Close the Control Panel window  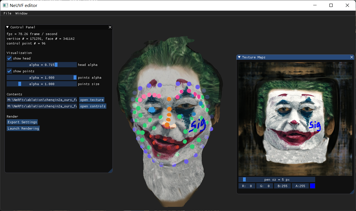(x=110, y=27)
